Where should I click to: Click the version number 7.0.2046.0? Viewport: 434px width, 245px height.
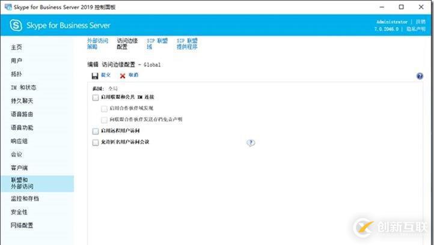point(387,29)
